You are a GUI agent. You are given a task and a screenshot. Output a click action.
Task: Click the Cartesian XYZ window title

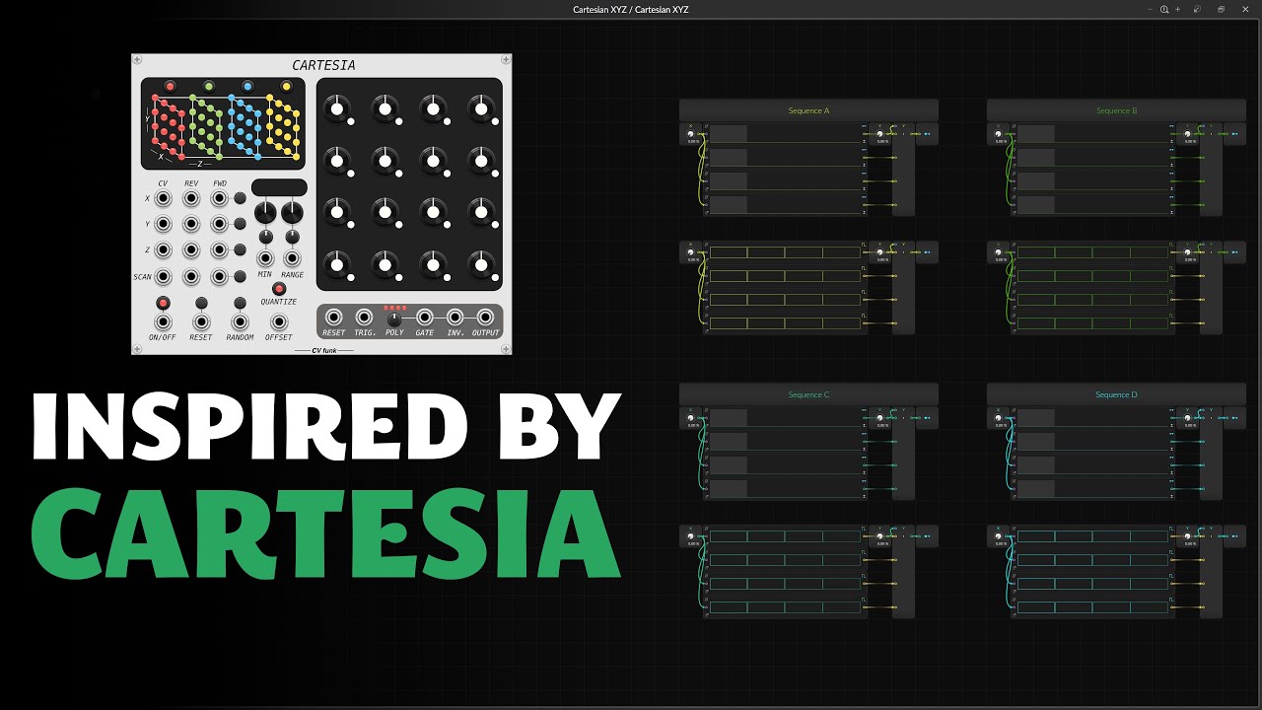click(631, 9)
